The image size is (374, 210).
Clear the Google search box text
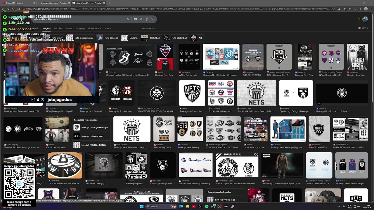pos(128,19)
